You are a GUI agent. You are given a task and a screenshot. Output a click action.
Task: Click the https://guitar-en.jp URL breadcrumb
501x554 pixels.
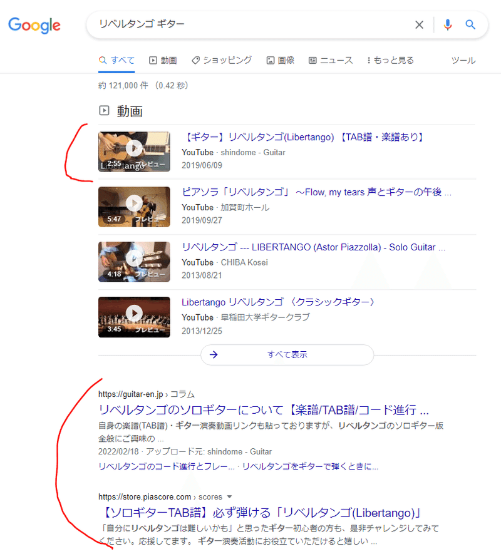[x=147, y=394]
